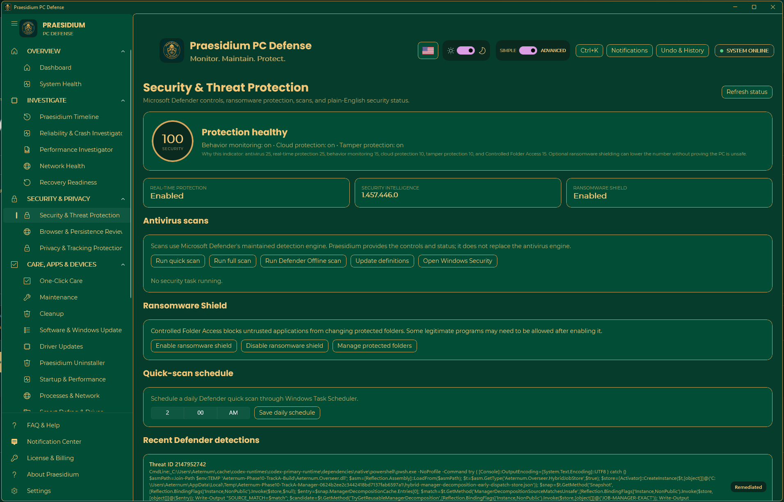Click the Performance Investigator icon
Viewport: 784px width, 502px height.
click(x=27, y=150)
